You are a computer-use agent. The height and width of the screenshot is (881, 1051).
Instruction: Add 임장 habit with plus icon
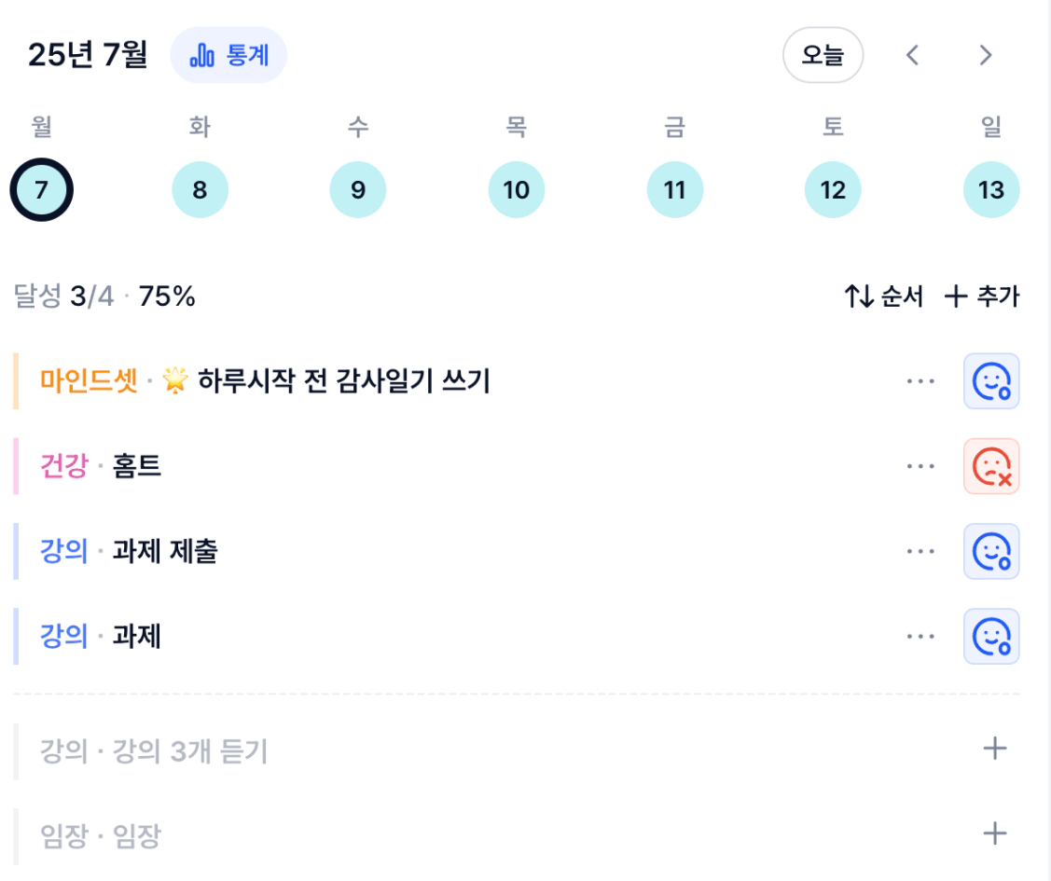coord(995,834)
